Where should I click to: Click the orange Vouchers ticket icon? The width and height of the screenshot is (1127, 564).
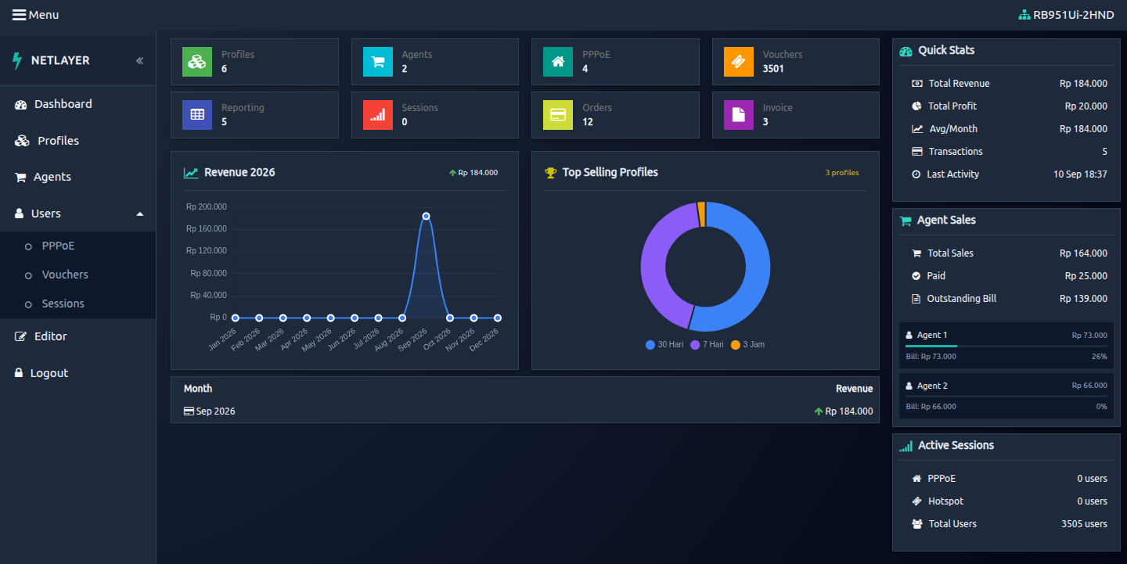pos(739,62)
